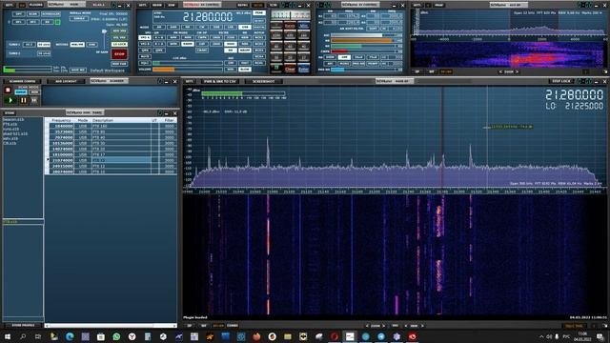This screenshot has width=610, height=343.
Task: Open PLUGINS in the Main panel
Action: point(36,5)
